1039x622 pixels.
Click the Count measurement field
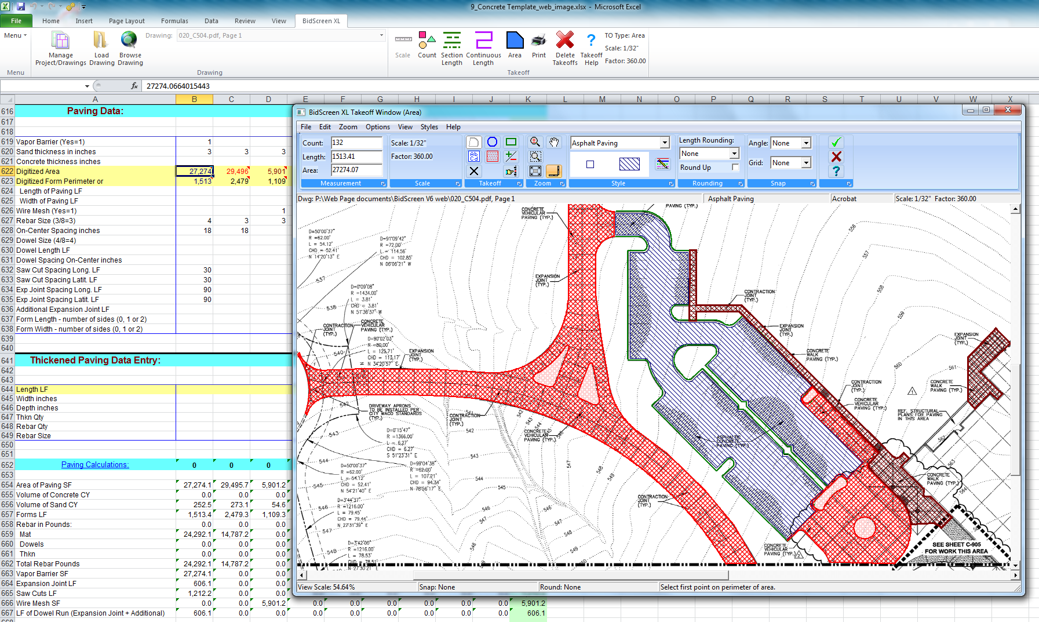click(356, 143)
